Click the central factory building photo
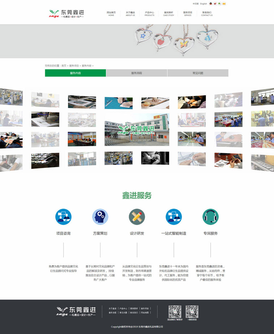Image resolution: width=274 pixels, height=334 pixels. pos(137,129)
